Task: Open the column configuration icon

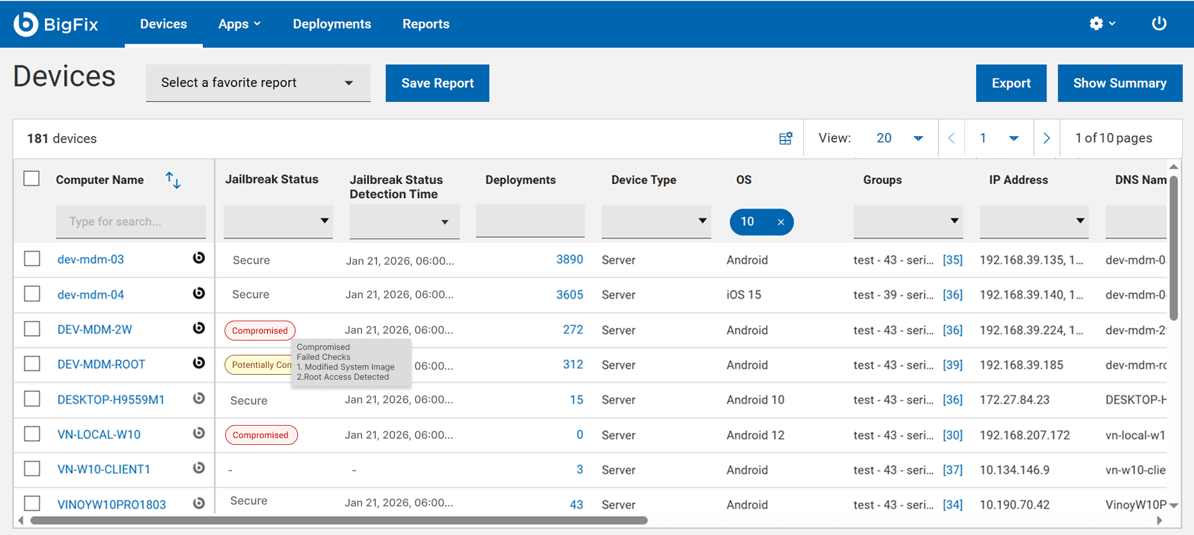Action: pos(786,138)
